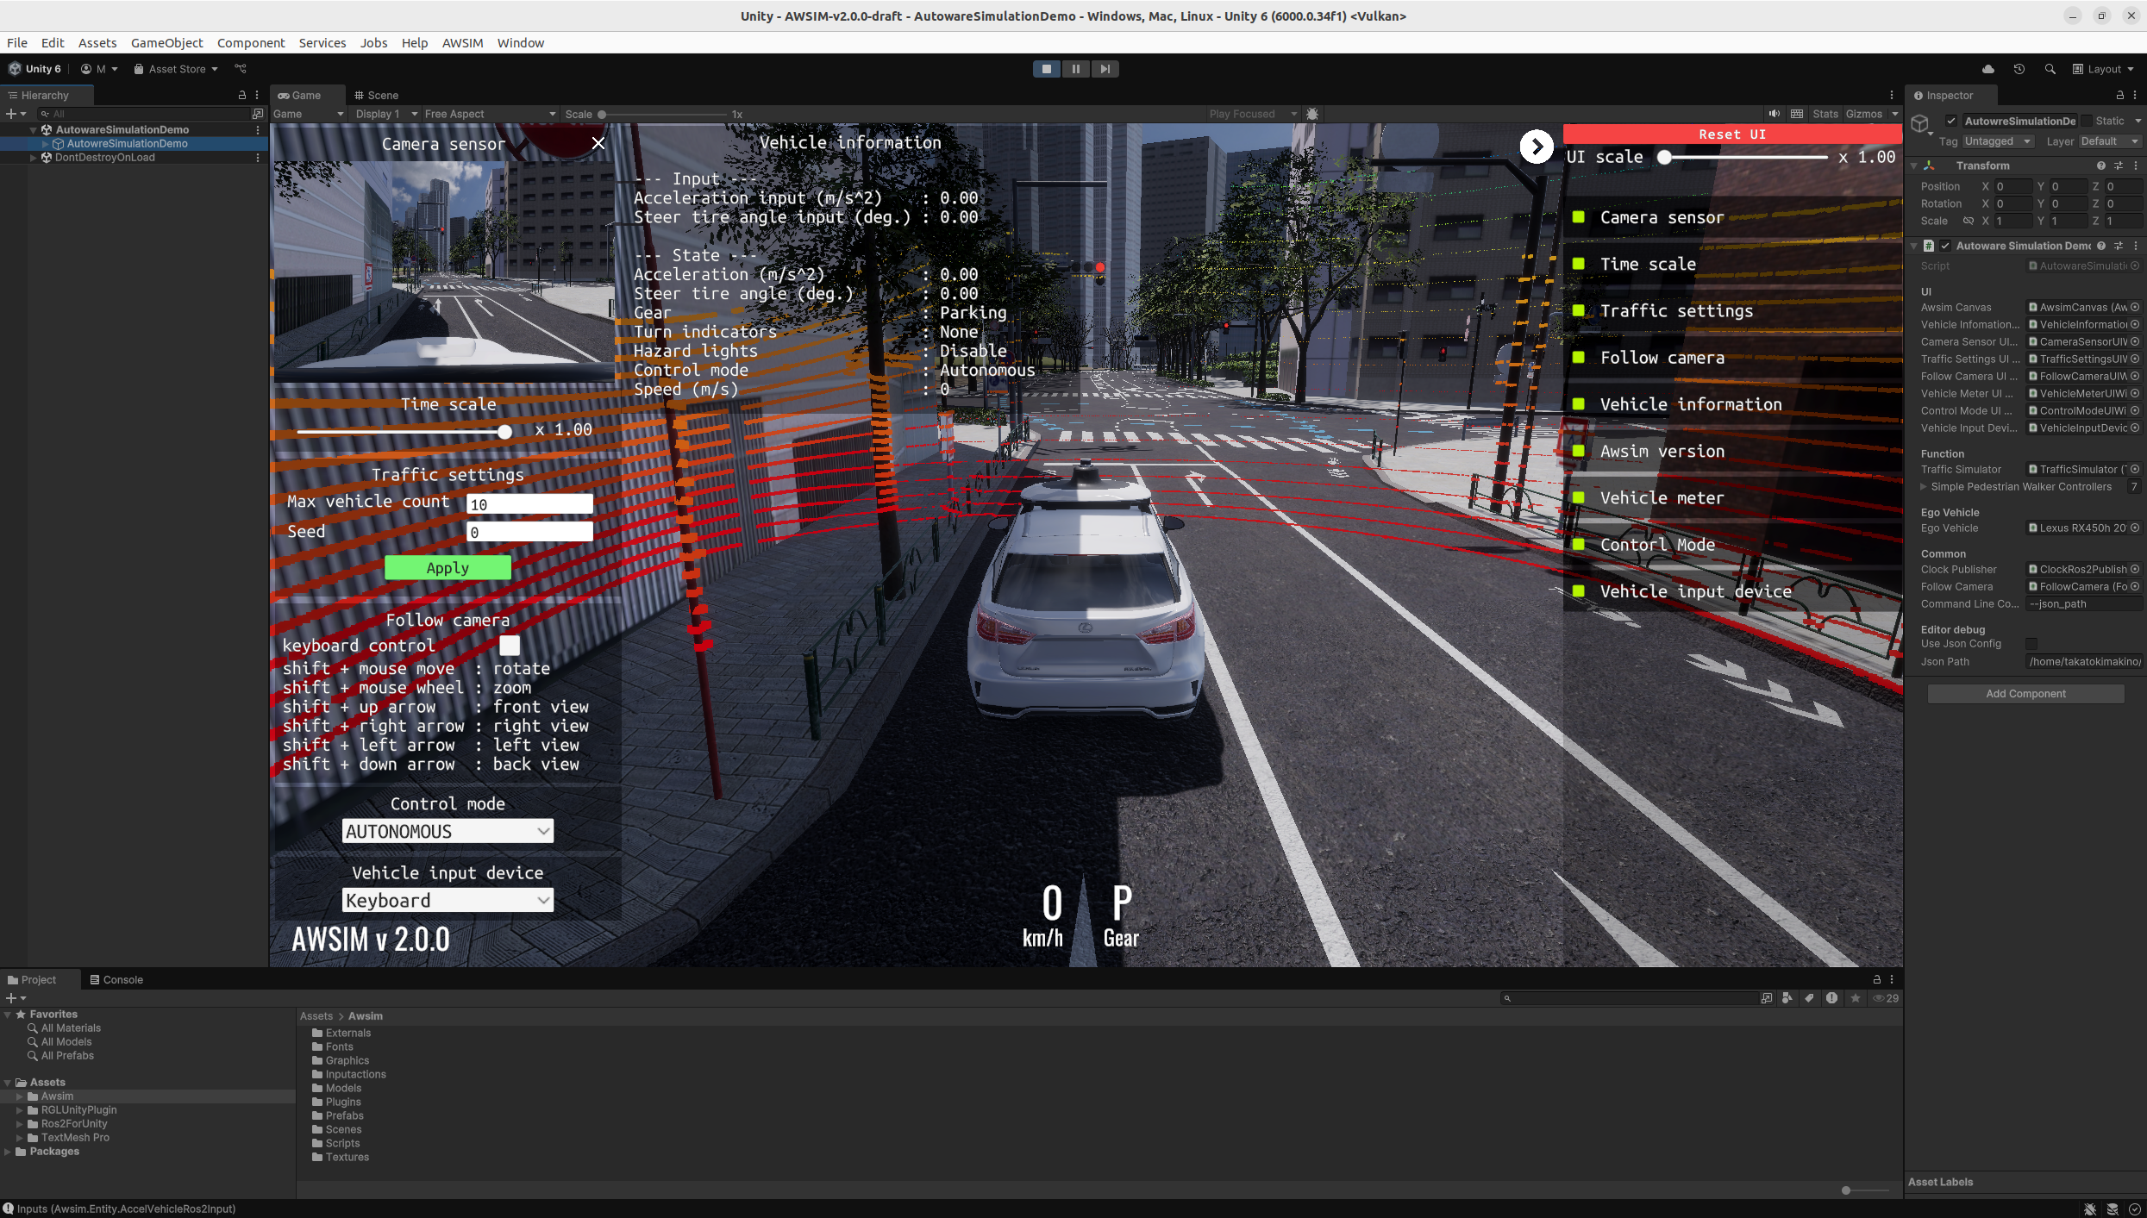
Task: Toggle the Static checkbox in Inspector
Action: (2087, 121)
